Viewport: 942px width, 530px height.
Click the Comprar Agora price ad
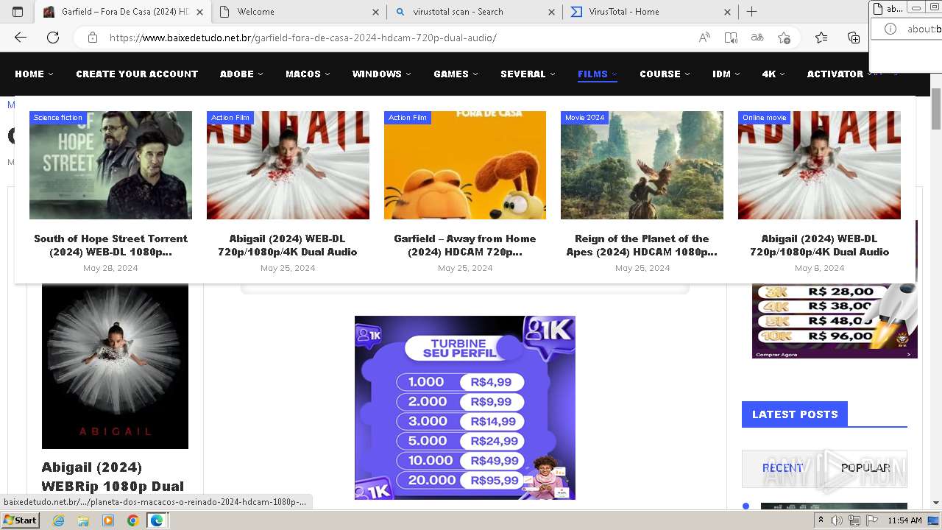pyautogui.click(x=835, y=321)
